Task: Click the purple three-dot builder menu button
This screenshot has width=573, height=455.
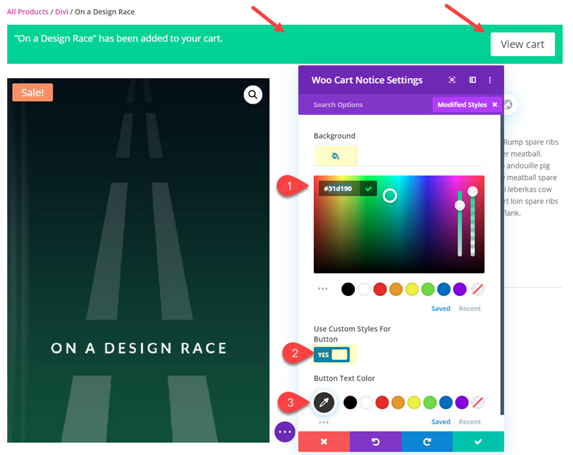Action: (x=285, y=432)
